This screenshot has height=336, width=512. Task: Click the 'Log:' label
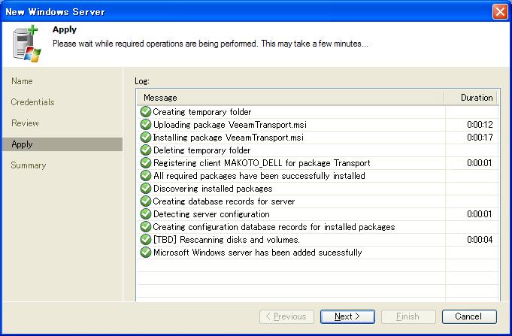142,81
